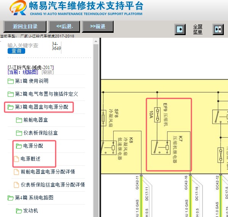228x217 pixels.
Task: Click the GC42-11 connector label
Action: click(x=137, y=182)
